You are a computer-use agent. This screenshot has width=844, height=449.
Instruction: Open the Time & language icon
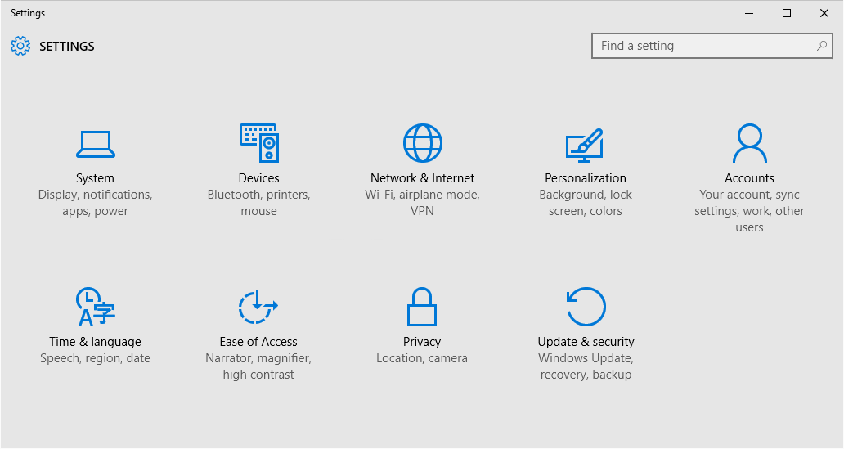point(95,307)
